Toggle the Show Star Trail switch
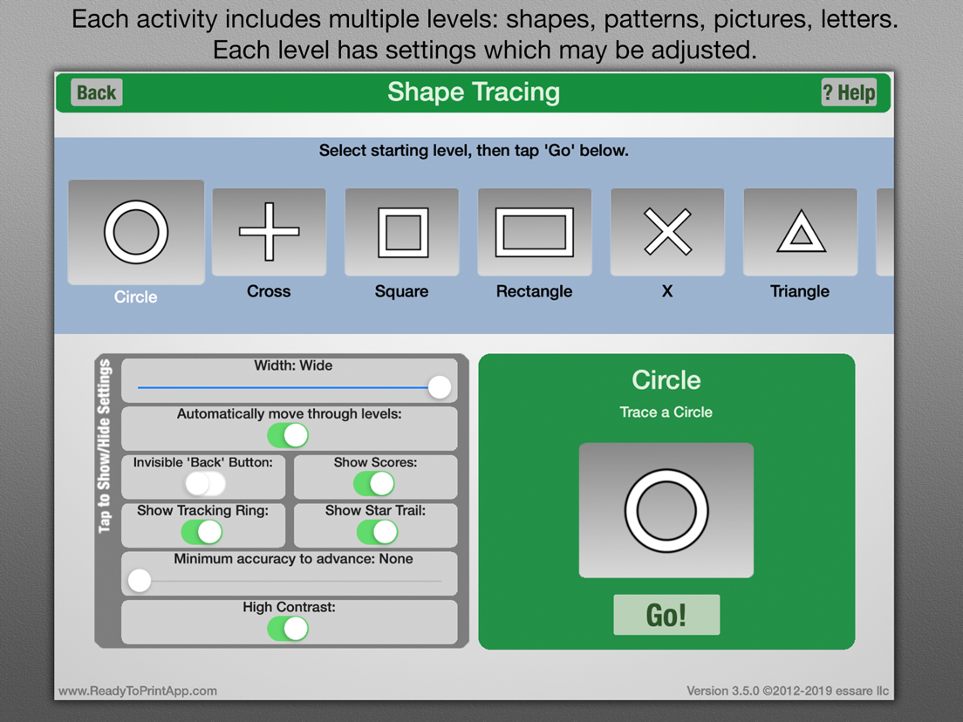This screenshot has width=963, height=722. coord(377,532)
